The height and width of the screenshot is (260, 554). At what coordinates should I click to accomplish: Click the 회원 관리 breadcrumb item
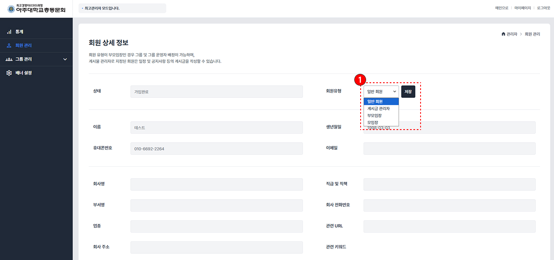(532, 34)
